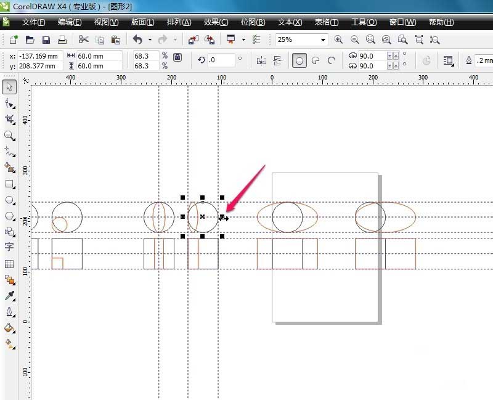The width and height of the screenshot is (493, 400).
Task: Click the Zoom In magnifier icon
Action: 339,39
